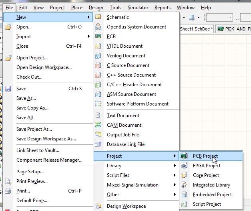This screenshot has height=211, width=251.
Task: Open the Design menu
Action: 96,8
